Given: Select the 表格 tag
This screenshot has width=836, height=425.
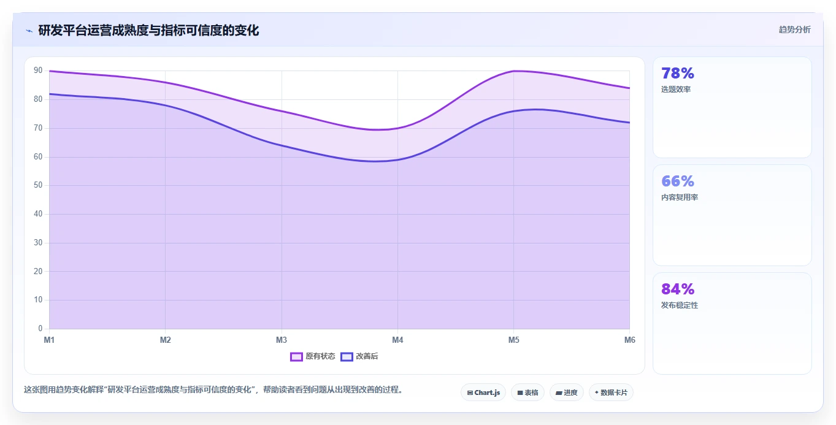Looking at the screenshot, I should tap(527, 392).
